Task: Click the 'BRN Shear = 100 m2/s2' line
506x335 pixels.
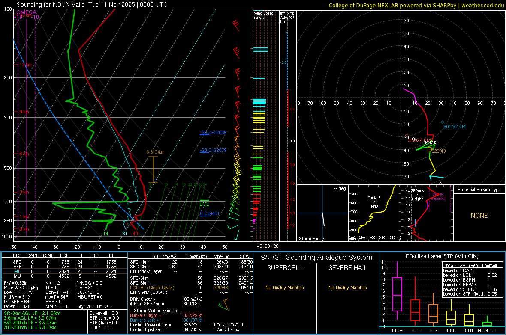Action: (166, 299)
